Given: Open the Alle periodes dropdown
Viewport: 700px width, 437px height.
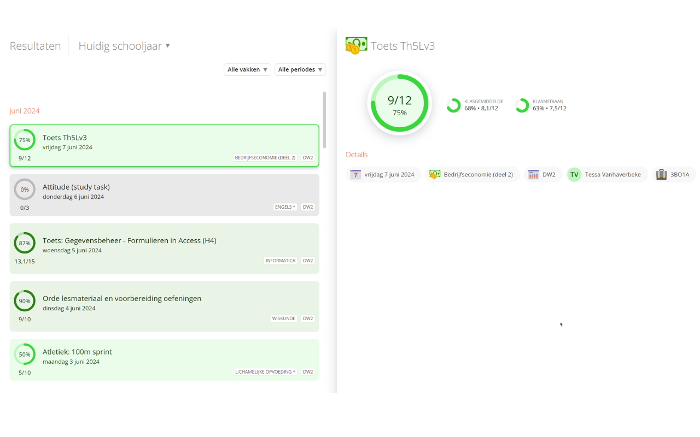Looking at the screenshot, I should coord(300,69).
